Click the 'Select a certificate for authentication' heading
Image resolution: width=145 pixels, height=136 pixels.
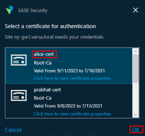click(x=50, y=26)
